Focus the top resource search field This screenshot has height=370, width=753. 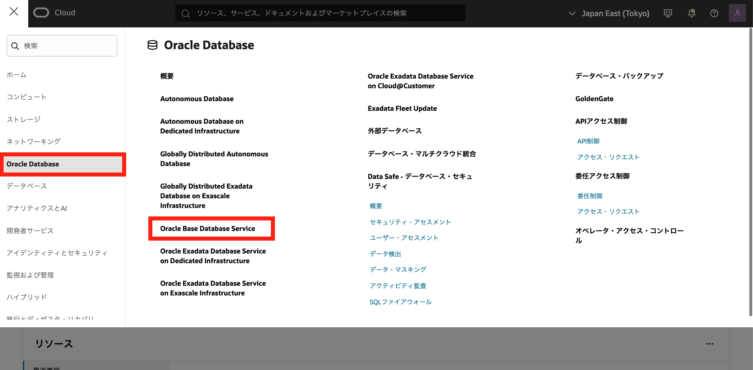pyautogui.click(x=320, y=13)
